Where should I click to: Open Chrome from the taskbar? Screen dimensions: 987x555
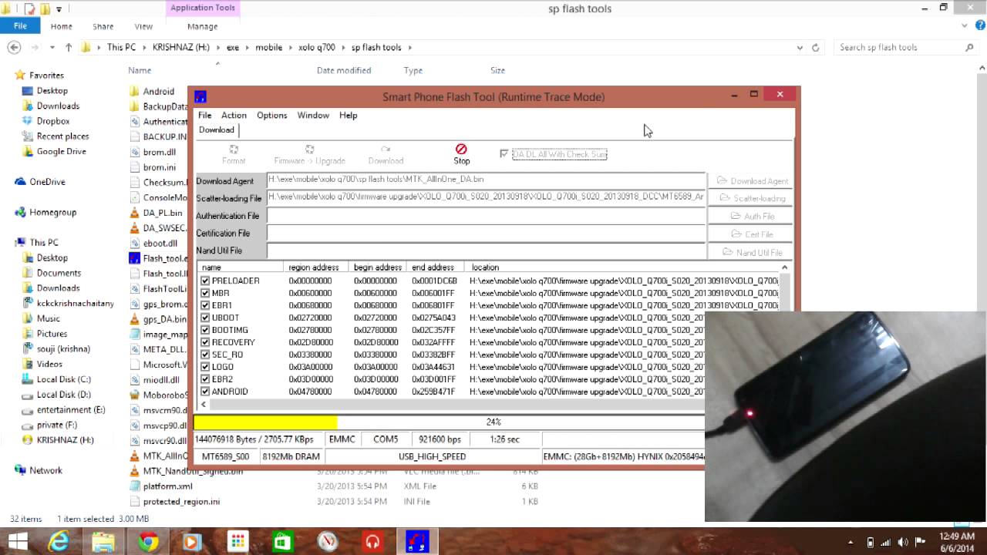point(148,542)
